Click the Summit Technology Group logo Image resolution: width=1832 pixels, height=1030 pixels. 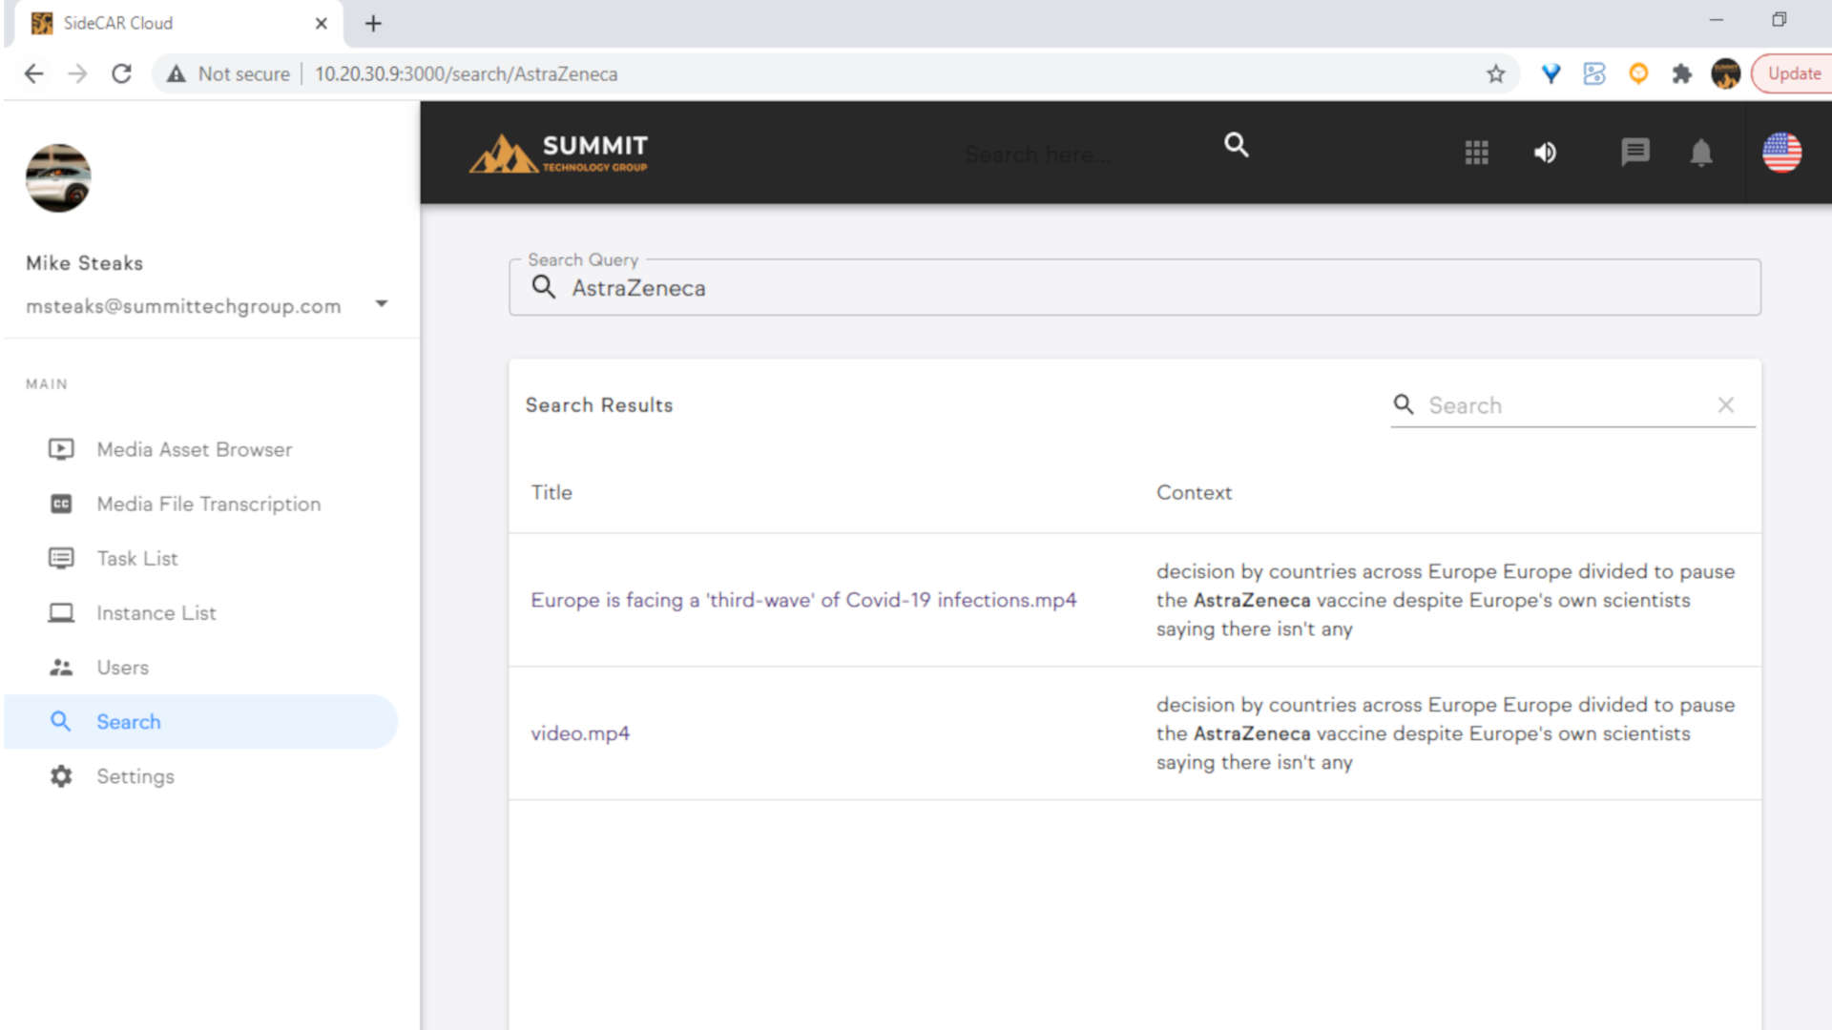pyautogui.click(x=557, y=152)
